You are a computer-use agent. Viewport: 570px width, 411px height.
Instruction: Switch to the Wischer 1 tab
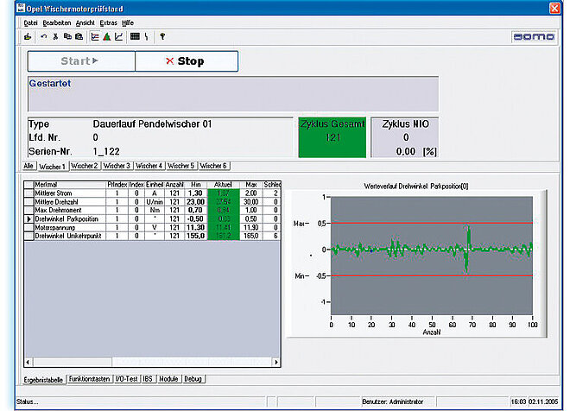pos(53,167)
